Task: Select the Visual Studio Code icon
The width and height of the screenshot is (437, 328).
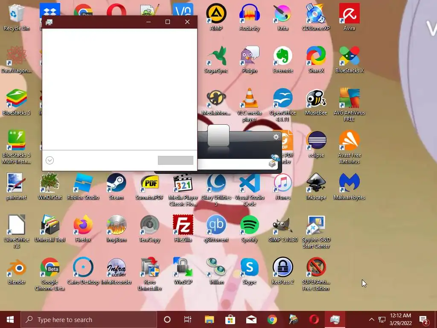Action: click(x=249, y=190)
